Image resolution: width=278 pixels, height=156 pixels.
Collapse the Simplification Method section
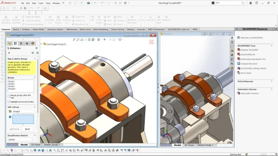pyautogui.click(x=35, y=135)
